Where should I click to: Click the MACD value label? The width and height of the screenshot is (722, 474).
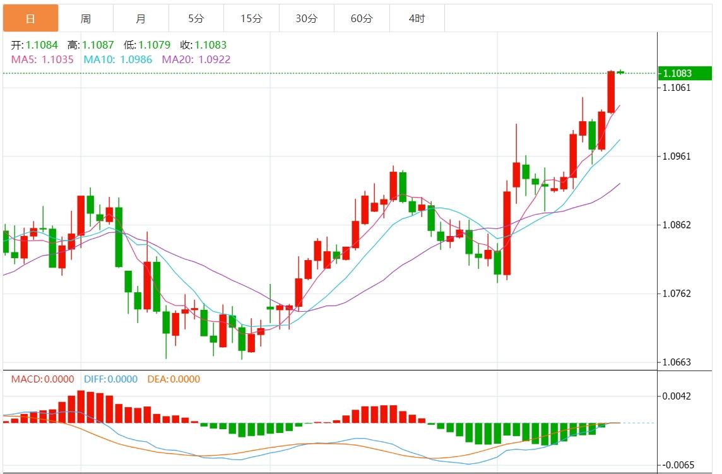point(42,379)
